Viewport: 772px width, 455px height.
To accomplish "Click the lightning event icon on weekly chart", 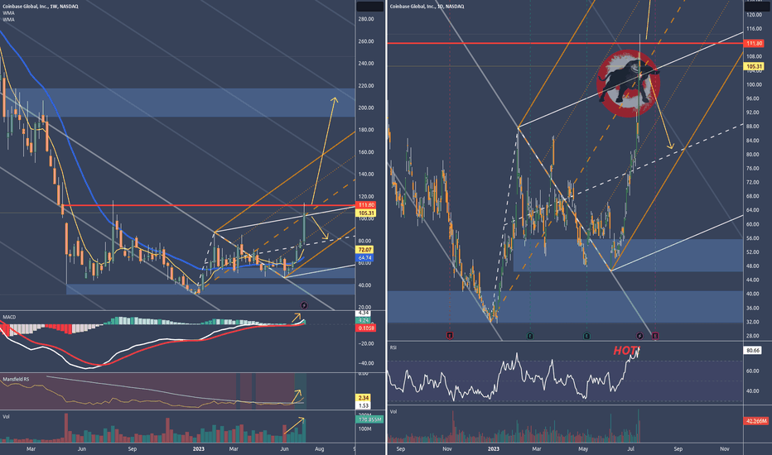I will [304, 305].
